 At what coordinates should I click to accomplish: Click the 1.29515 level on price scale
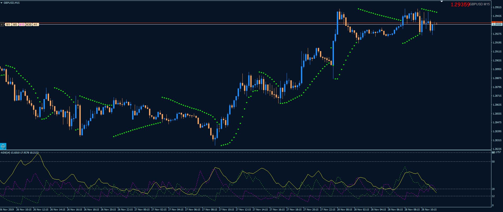point(497,7)
